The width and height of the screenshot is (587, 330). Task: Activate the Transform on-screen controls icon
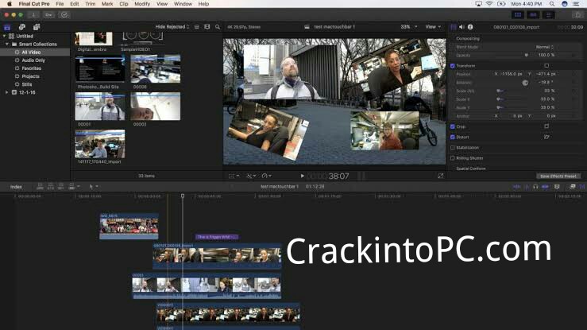pyautogui.click(x=546, y=65)
